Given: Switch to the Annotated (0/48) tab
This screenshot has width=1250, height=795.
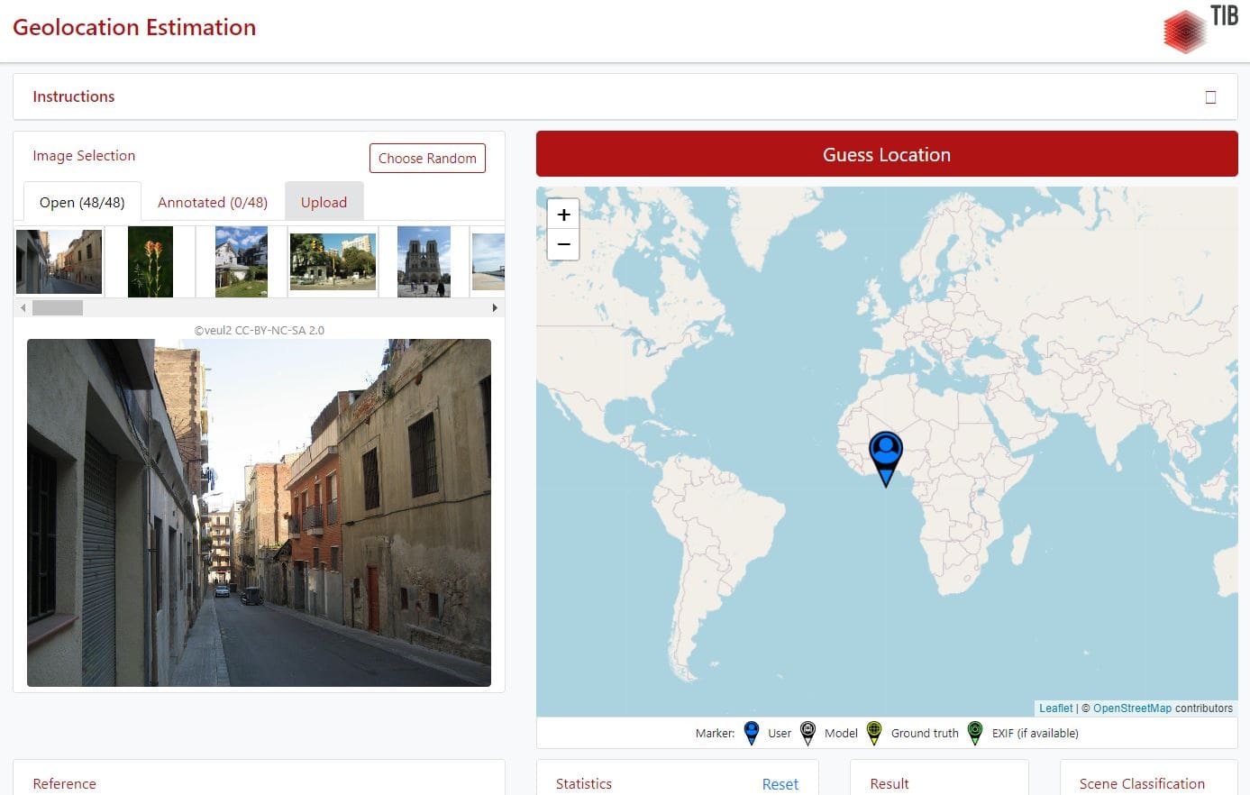Looking at the screenshot, I should [213, 202].
